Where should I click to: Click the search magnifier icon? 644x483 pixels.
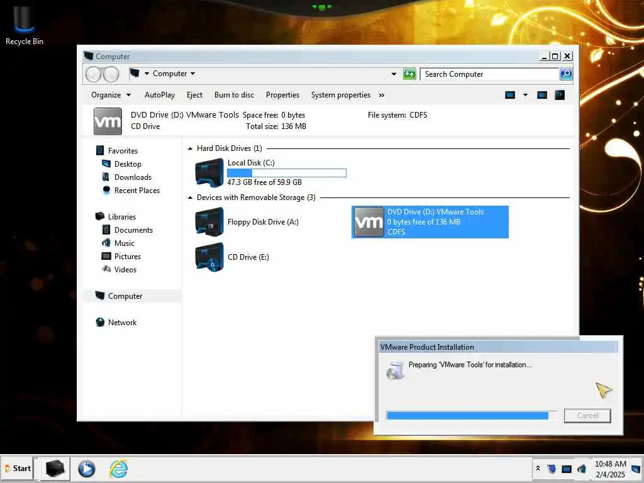(x=566, y=74)
